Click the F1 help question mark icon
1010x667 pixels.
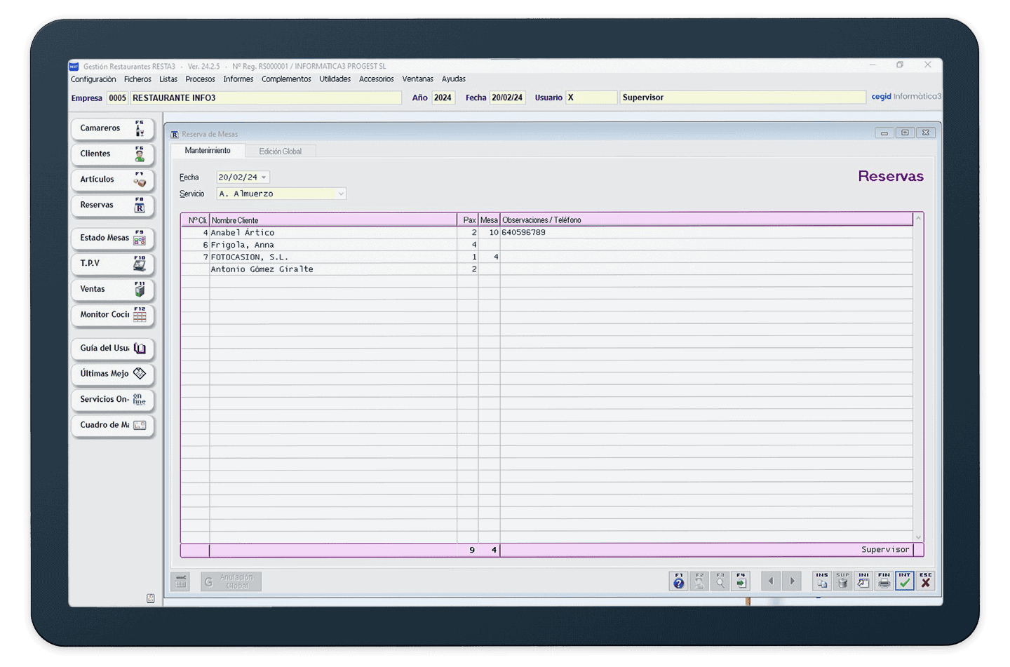coord(678,581)
